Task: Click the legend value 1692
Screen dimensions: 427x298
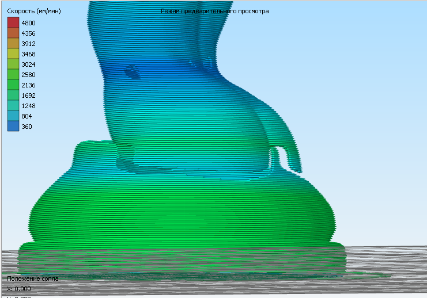Action: (x=28, y=95)
